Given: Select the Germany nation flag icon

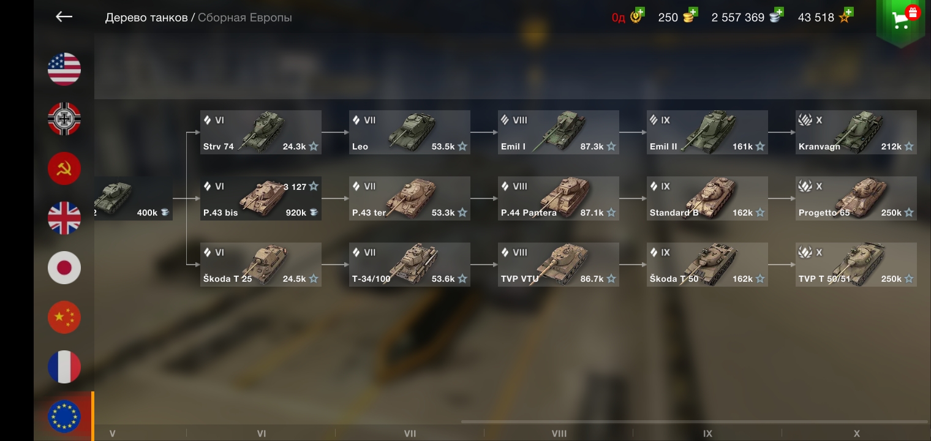Looking at the screenshot, I should click(64, 119).
